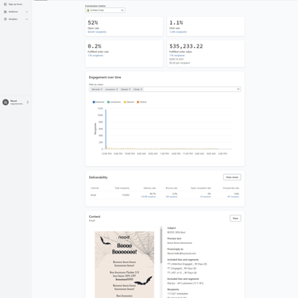Click the email preview scrollbar
Screen dimensions: 298x298
pyautogui.click(x=161, y=246)
